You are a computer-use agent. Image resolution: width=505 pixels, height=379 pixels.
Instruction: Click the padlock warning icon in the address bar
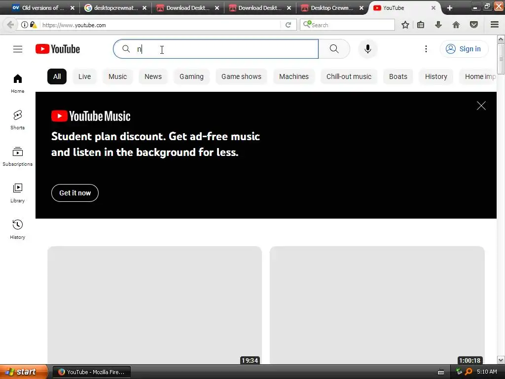(33, 25)
